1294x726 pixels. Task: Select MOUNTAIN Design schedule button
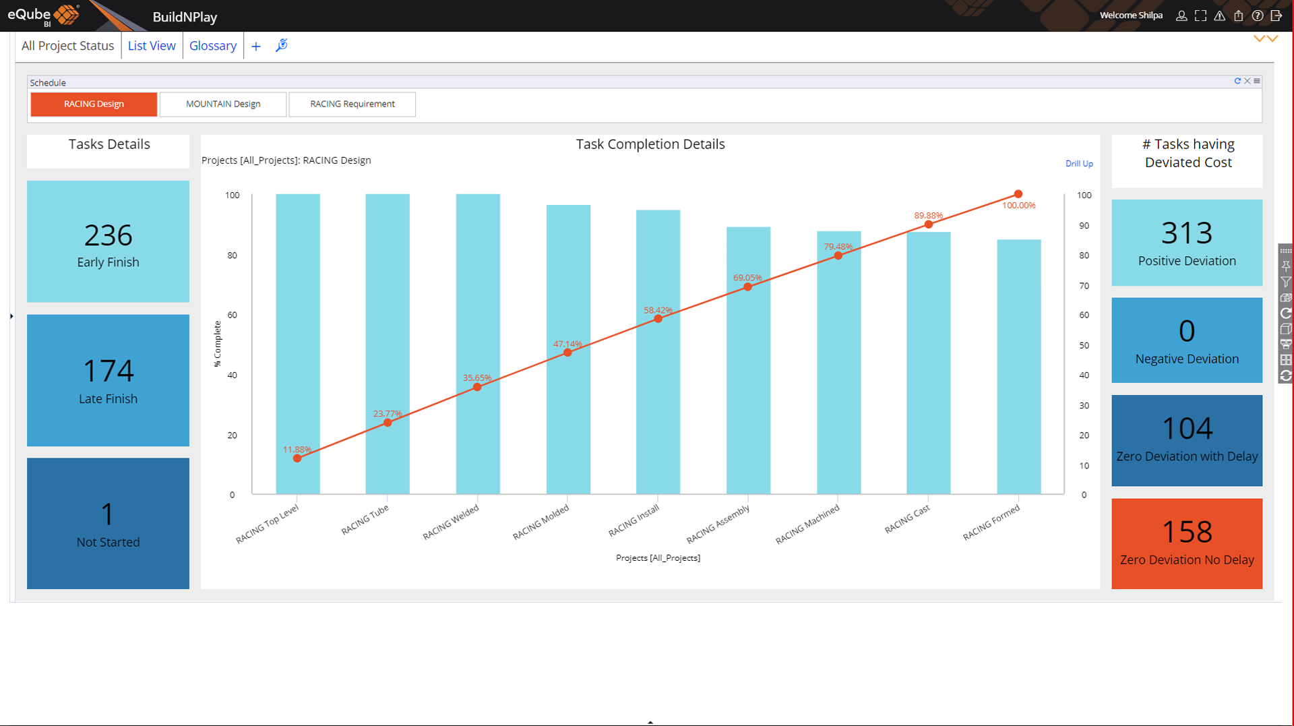point(223,104)
